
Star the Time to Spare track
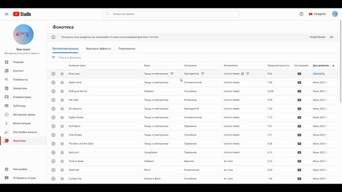pyautogui.click(x=62, y=161)
